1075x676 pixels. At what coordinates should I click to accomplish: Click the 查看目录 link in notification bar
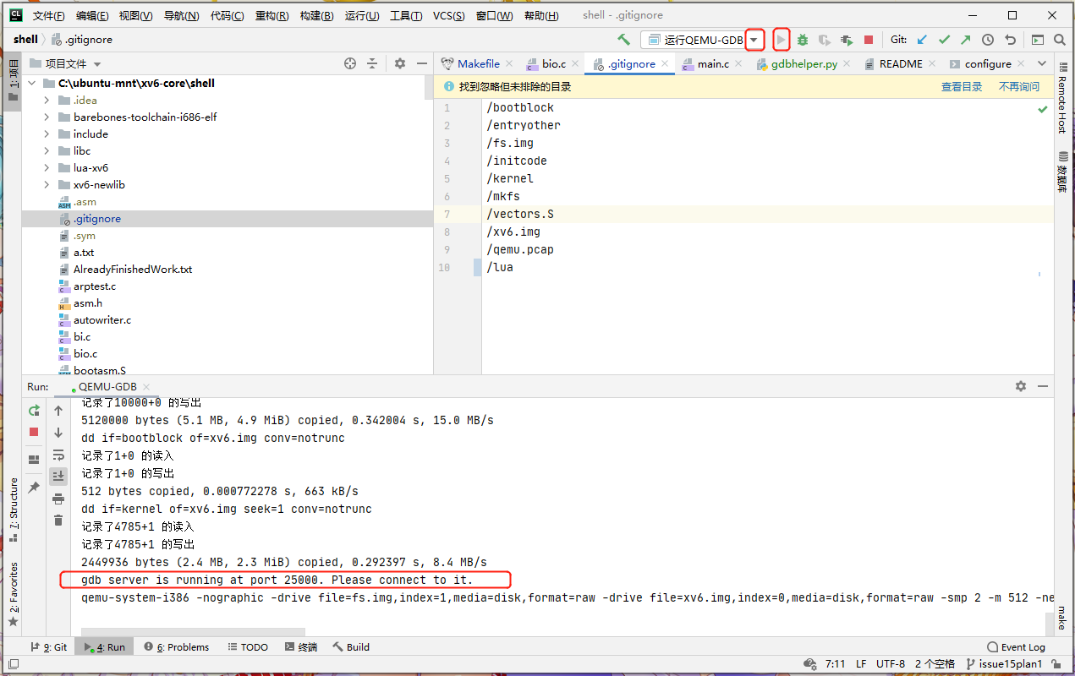click(962, 86)
